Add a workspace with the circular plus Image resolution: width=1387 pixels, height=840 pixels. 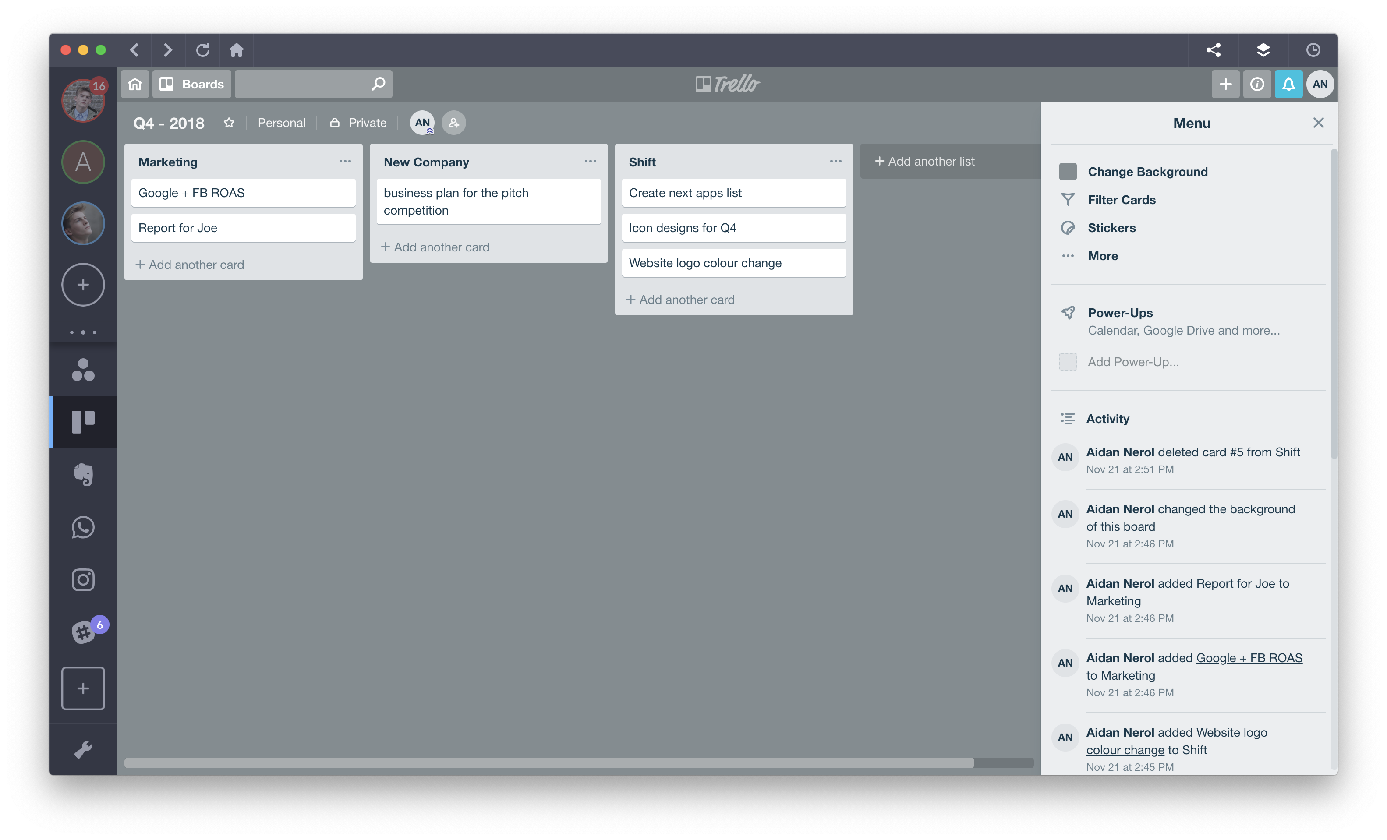click(x=83, y=285)
